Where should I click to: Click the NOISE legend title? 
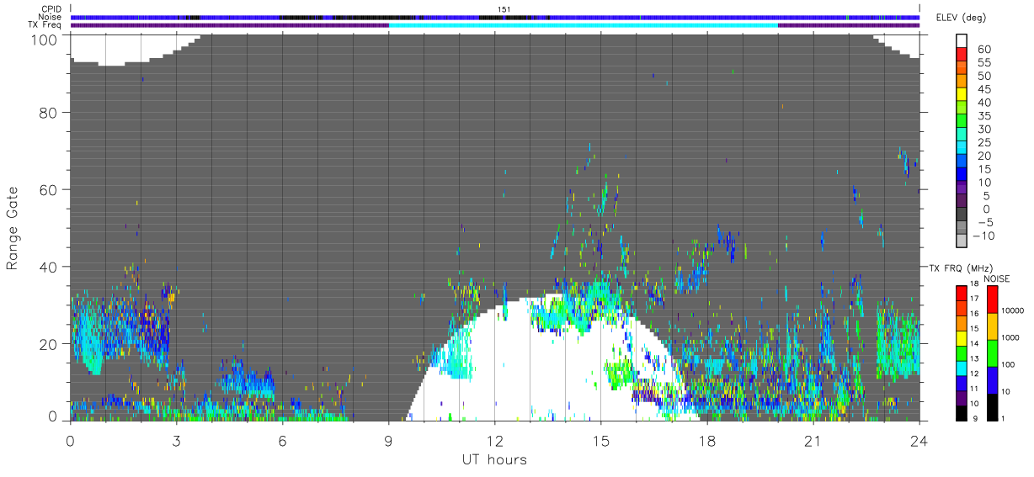click(x=997, y=278)
